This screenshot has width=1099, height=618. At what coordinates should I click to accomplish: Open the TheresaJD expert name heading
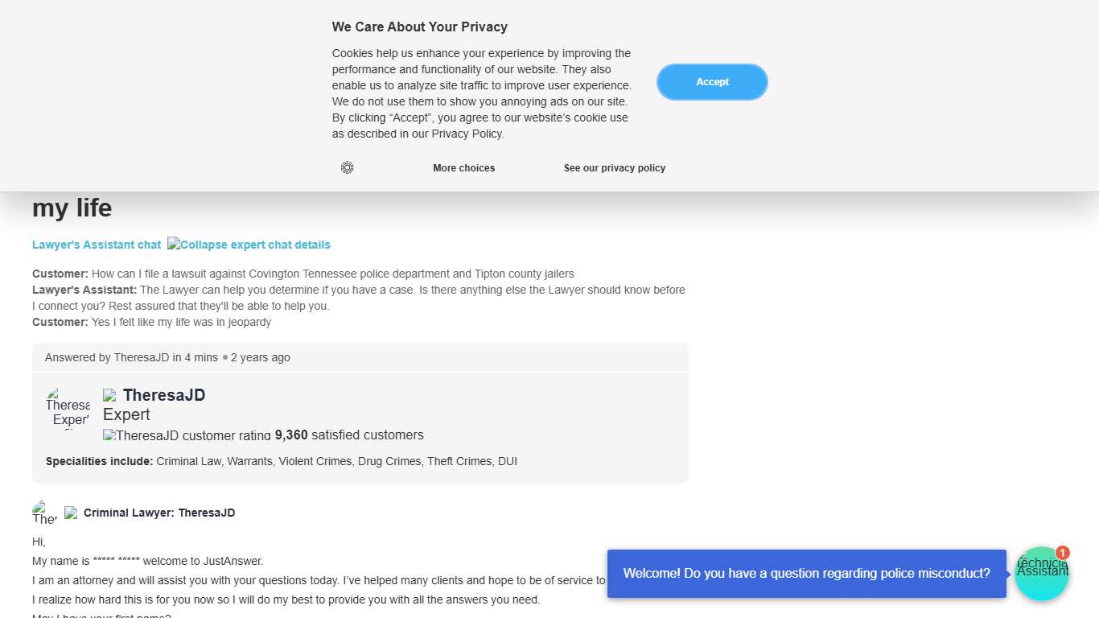pos(164,395)
